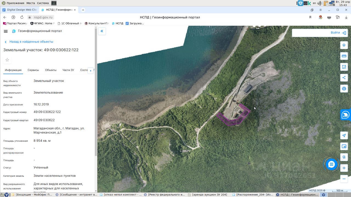Zoom in the map with plus
This screenshot has width=351, height=197.
pyautogui.click(x=344, y=168)
